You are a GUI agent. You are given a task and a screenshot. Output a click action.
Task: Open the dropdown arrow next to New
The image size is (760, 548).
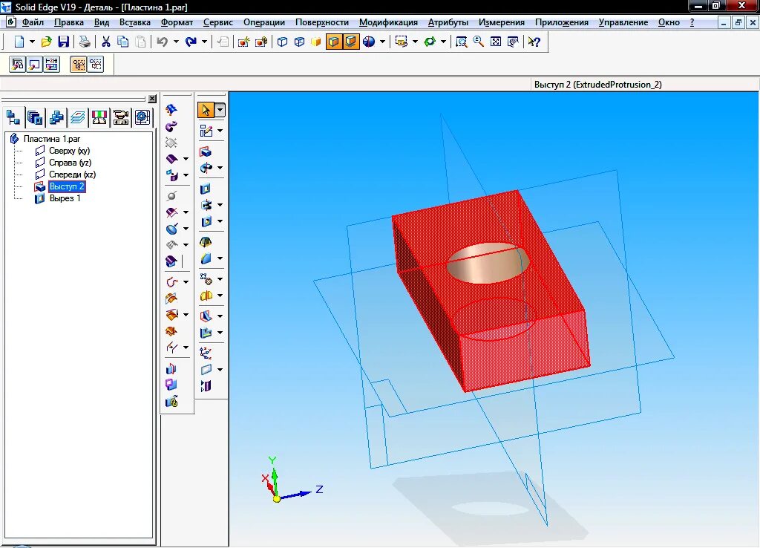point(33,42)
